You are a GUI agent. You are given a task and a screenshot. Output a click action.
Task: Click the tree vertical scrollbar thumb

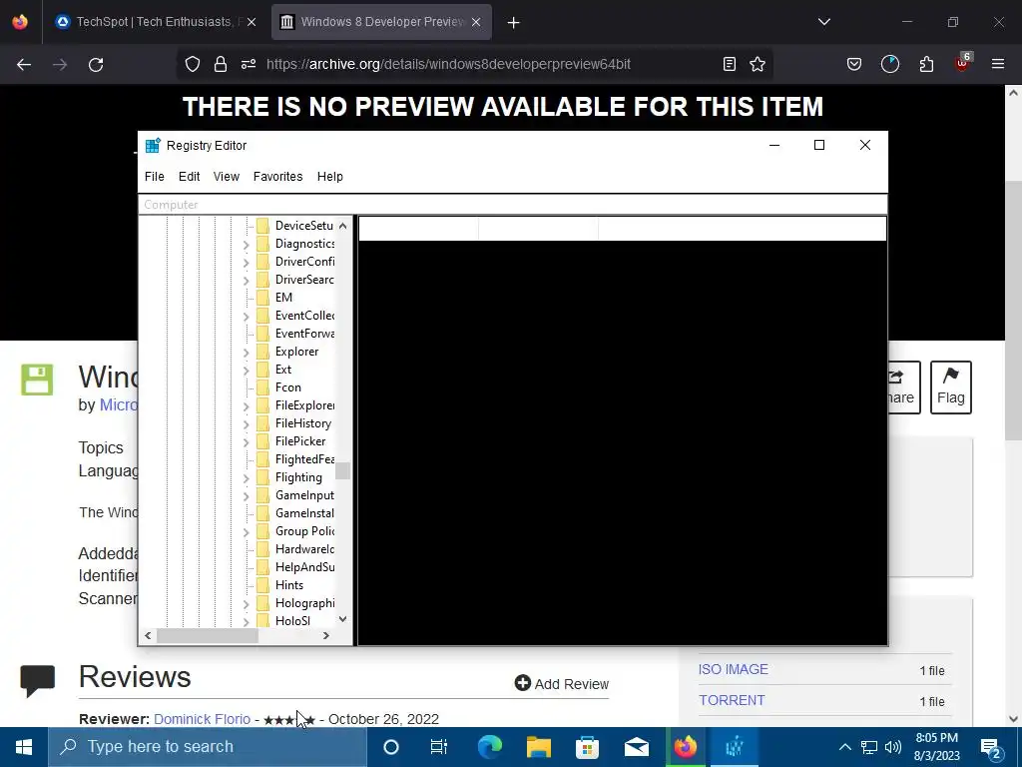(343, 470)
